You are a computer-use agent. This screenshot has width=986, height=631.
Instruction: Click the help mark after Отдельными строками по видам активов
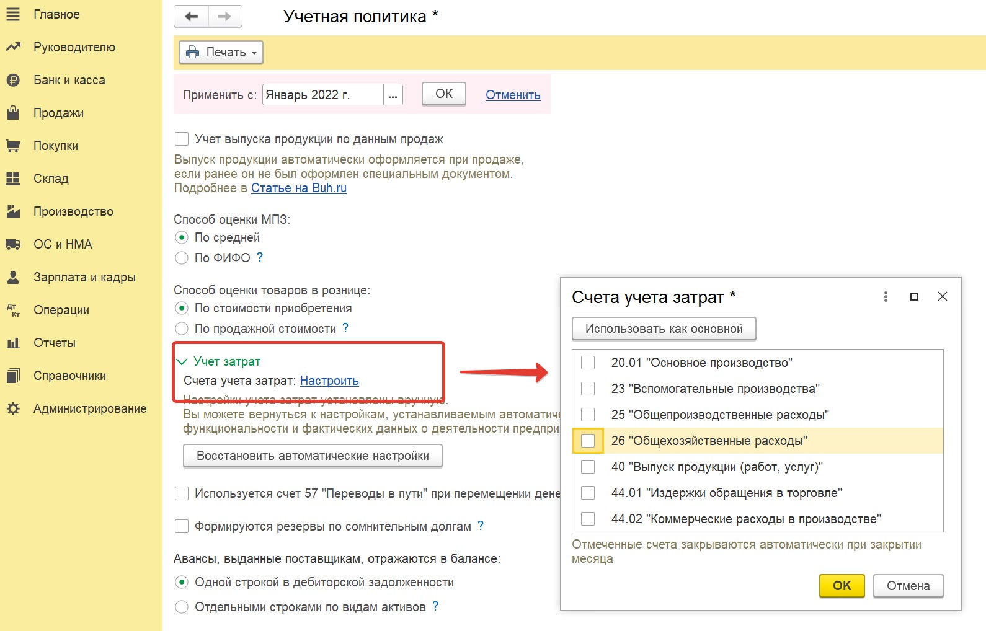[435, 606]
